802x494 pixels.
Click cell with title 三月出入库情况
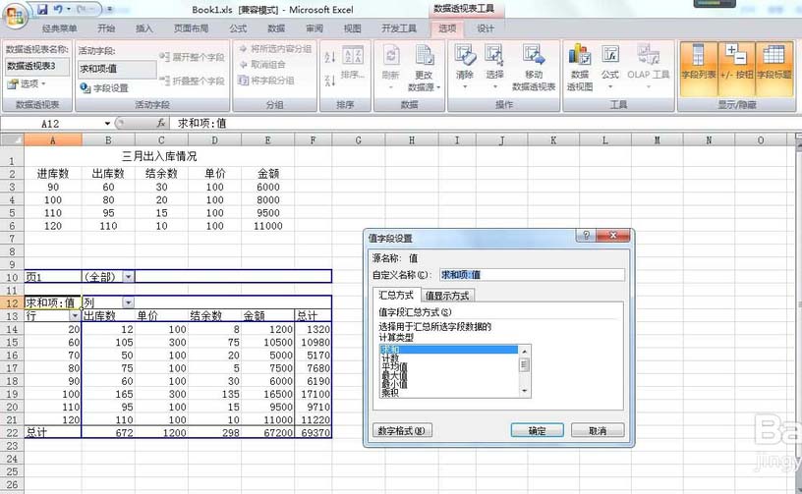click(x=159, y=156)
